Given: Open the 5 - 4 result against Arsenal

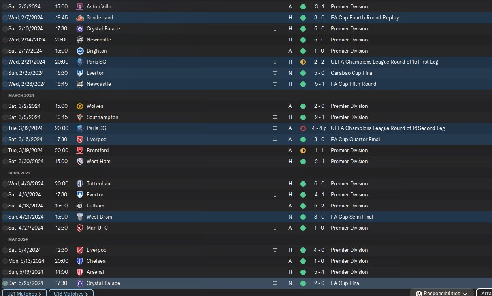Looking at the screenshot, I should [319, 272].
